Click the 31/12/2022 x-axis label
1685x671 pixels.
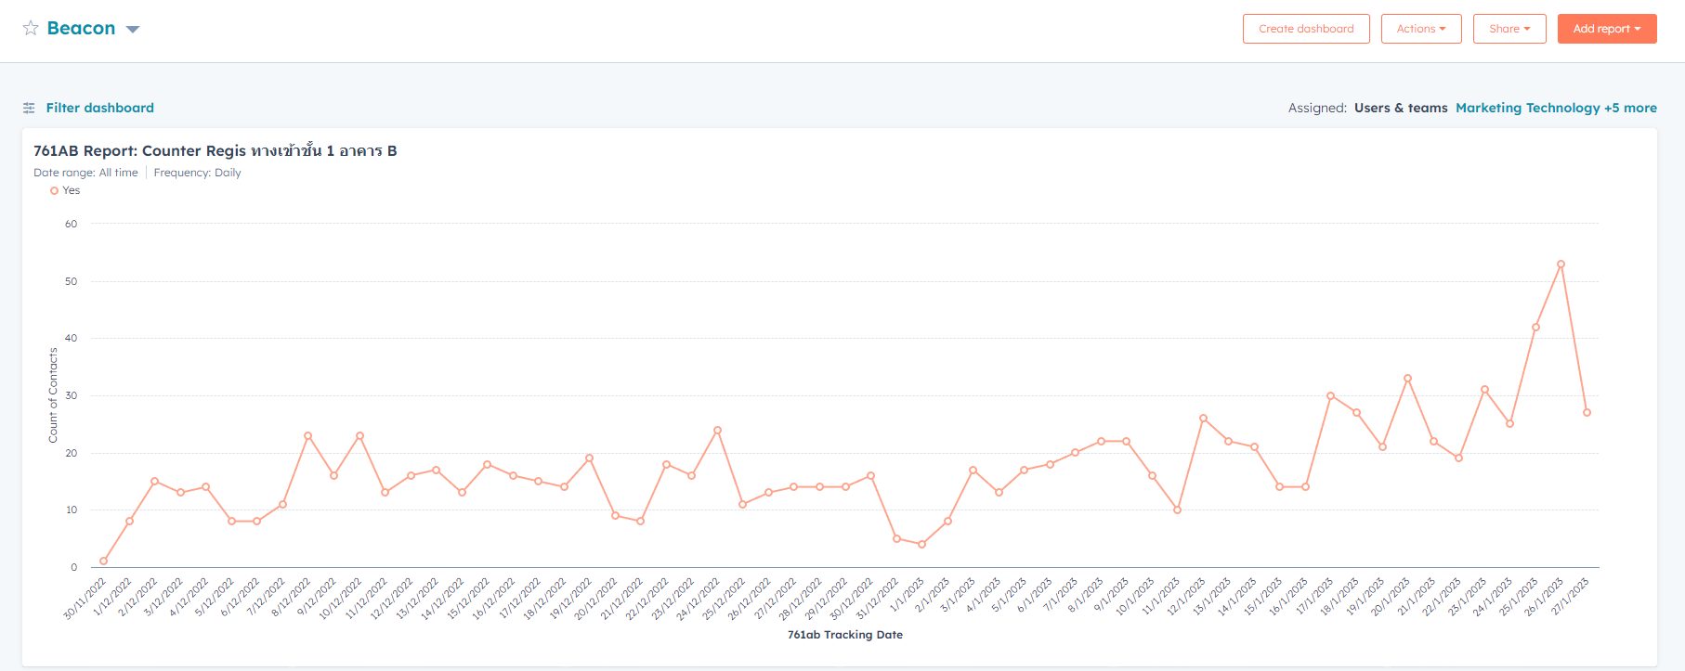click(x=877, y=599)
